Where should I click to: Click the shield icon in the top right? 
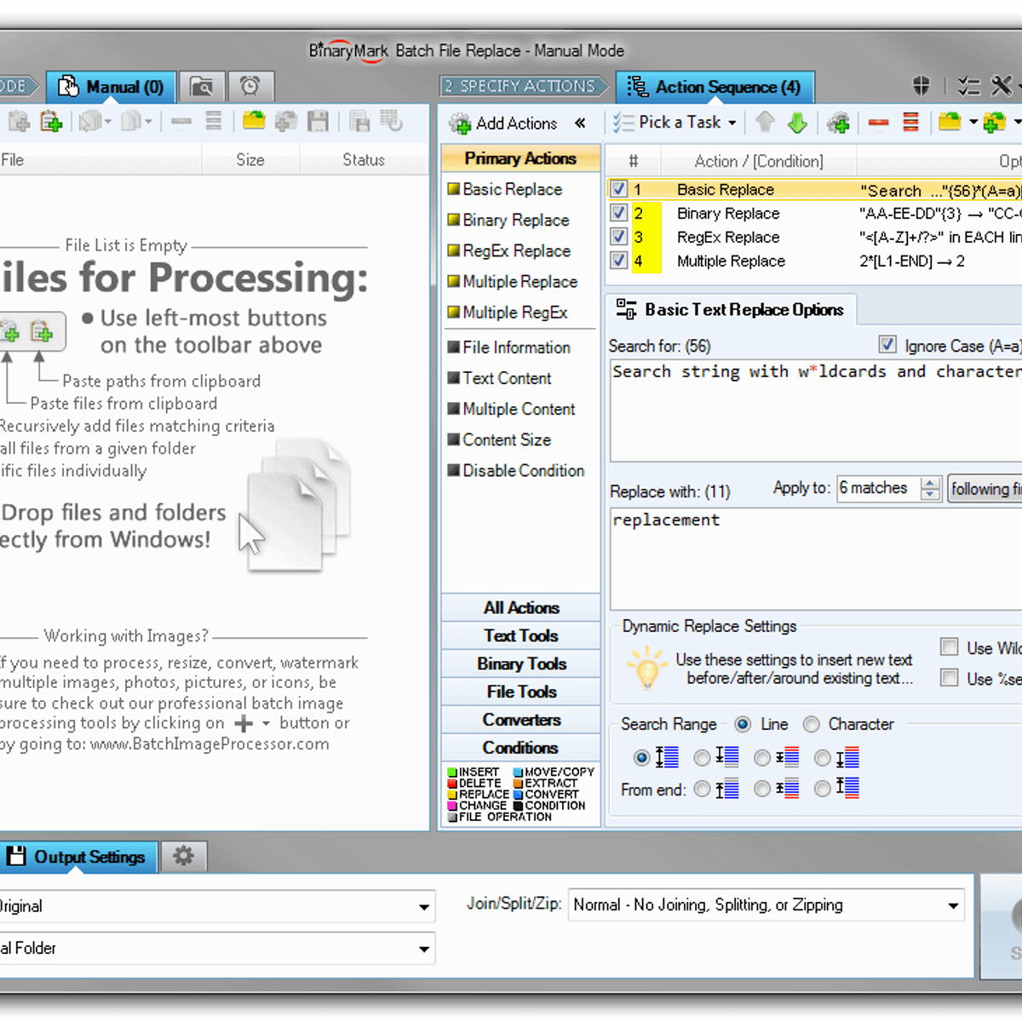coord(922,86)
